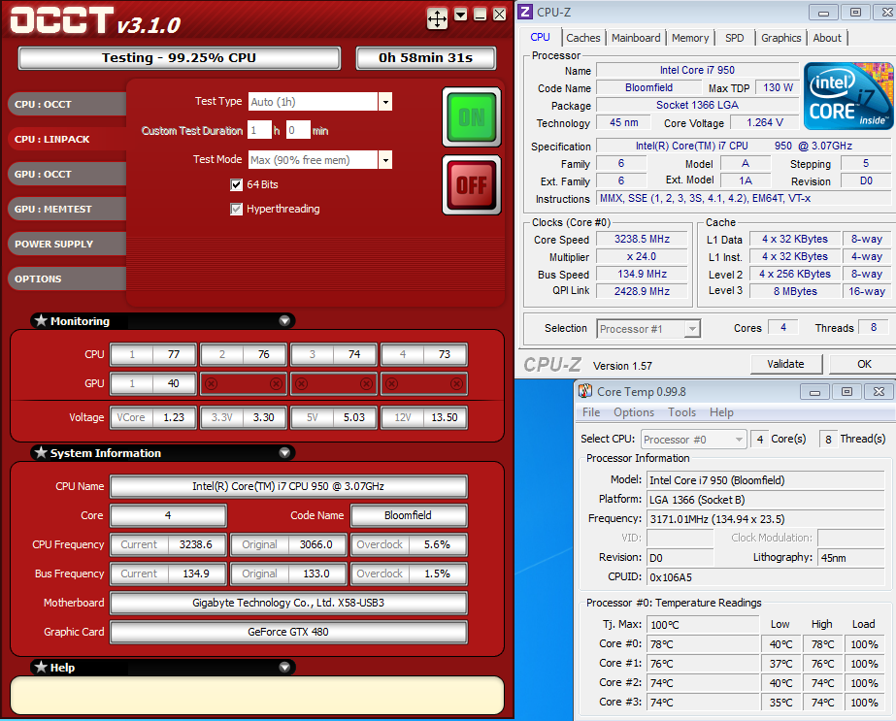Click the Testing 99.25% CPU progress bar
Viewport: 896px width, 721px height.
click(x=180, y=57)
